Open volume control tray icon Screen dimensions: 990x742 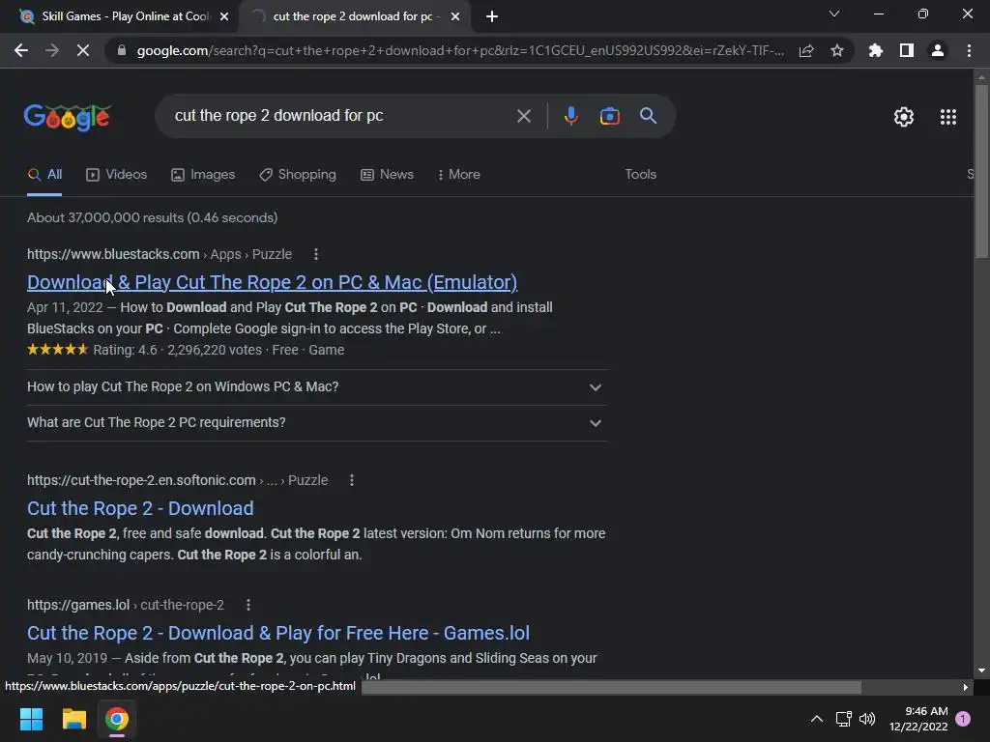pyautogui.click(x=867, y=719)
